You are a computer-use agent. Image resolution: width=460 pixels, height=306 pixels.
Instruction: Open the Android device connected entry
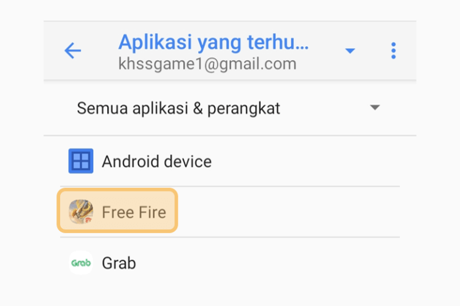pyautogui.click(x=230, y=161)
